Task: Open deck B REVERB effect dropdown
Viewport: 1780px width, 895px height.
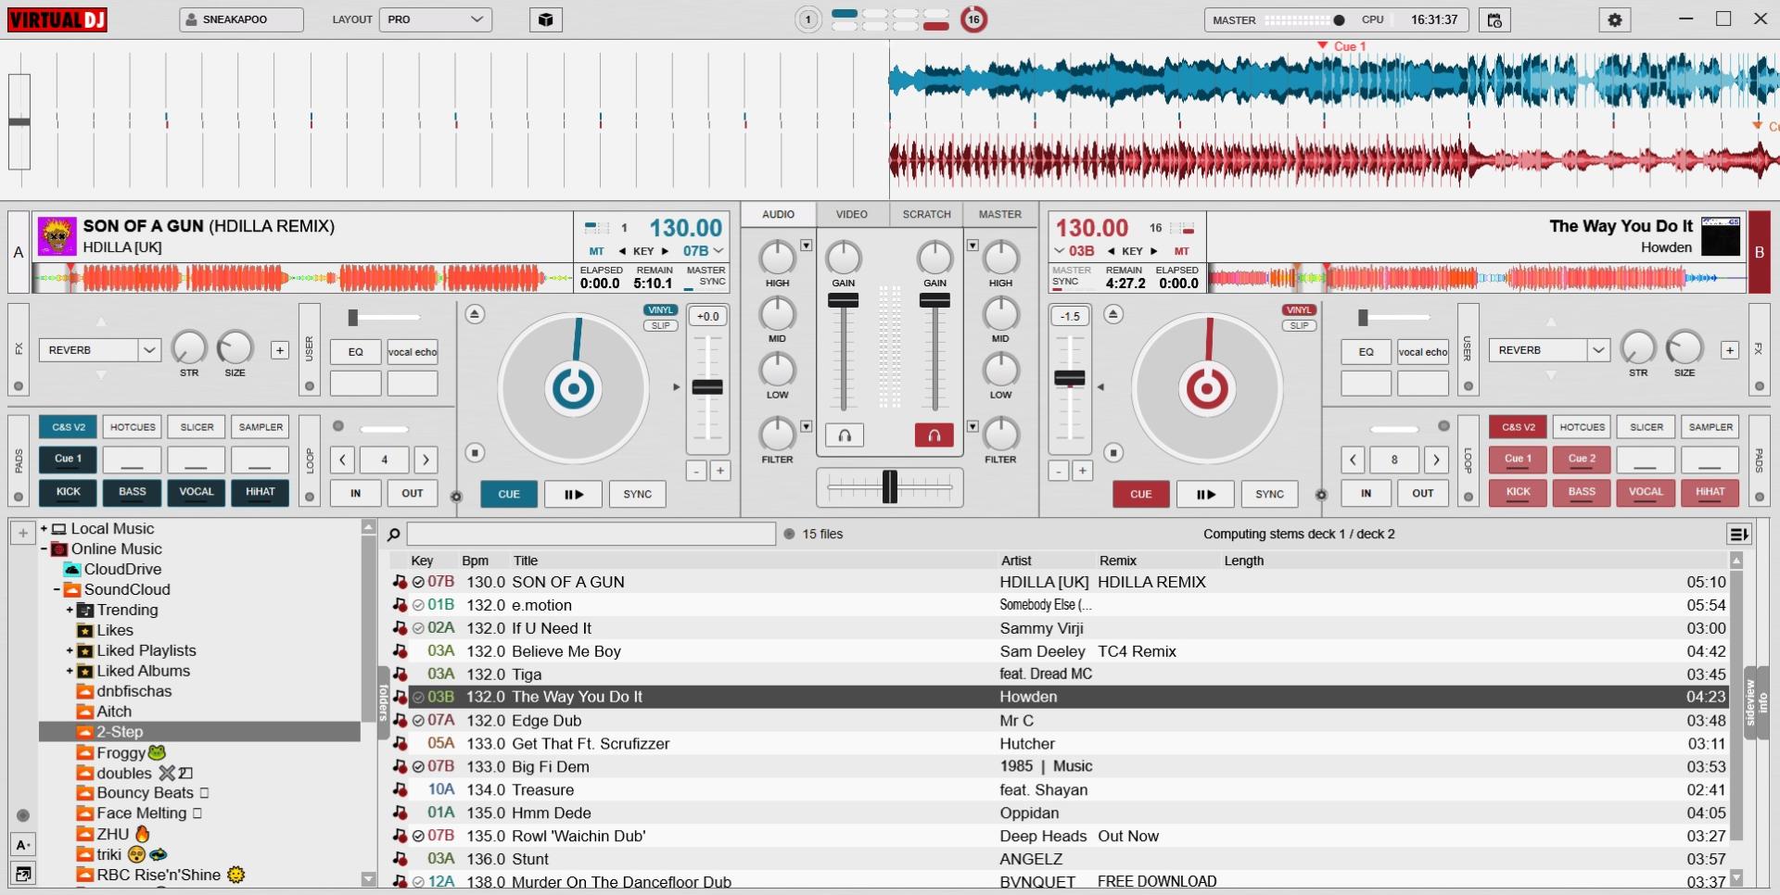Action: [x=1549, y=350]
